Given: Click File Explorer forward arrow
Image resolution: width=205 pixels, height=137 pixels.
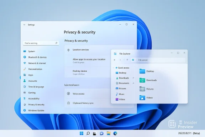Looking at the screenshot, I should (x=120, y=60).
